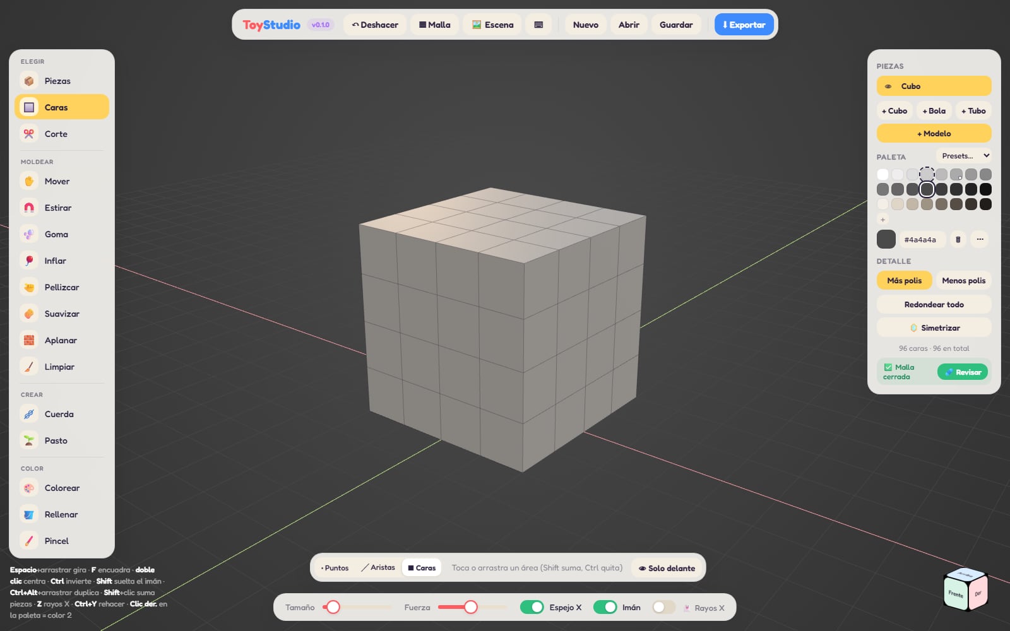Screen dimensions: 1010x631
Task: Choose the Cuerda rope tool
Action: pos(61,414)
